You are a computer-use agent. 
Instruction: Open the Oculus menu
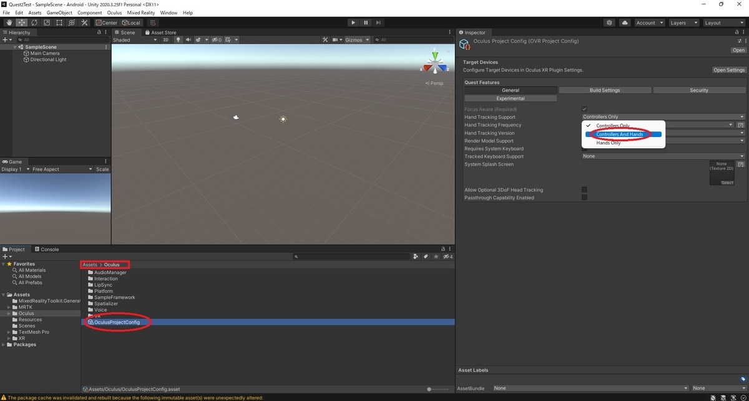pyautogui.click(x=114, y=12)
